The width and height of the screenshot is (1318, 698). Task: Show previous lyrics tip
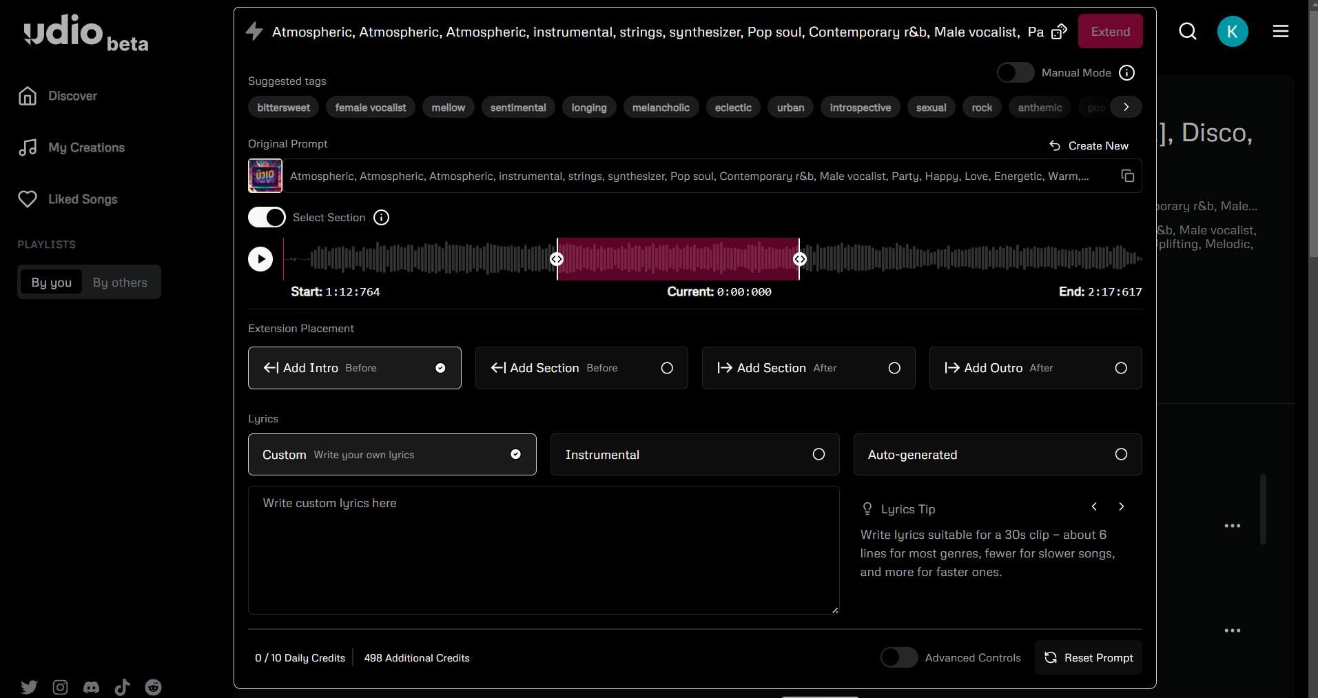pos(1094,506)
